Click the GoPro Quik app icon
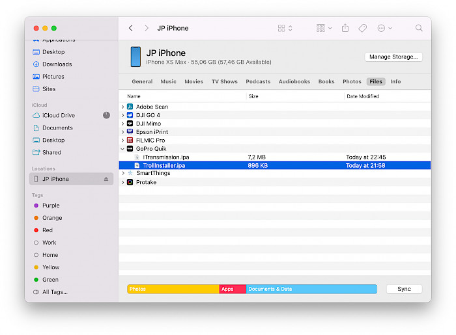Viewport: 456px width, 335px height. point(130,148)
